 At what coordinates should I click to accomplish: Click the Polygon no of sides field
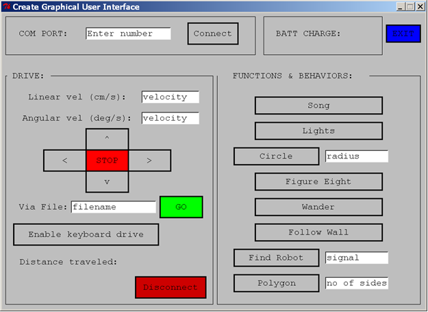click(356, 283)
